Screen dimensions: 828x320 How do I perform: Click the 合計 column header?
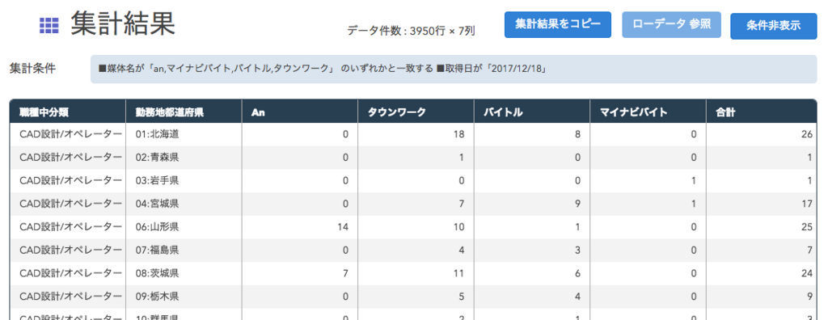tap(762, 112)
